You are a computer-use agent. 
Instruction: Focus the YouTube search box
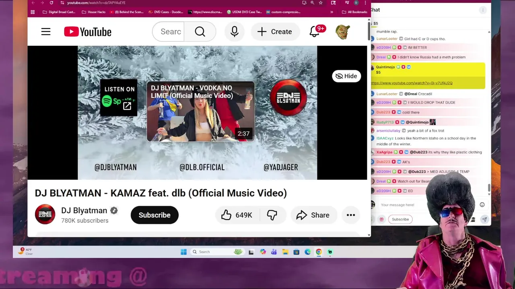[x=168, y=32]
